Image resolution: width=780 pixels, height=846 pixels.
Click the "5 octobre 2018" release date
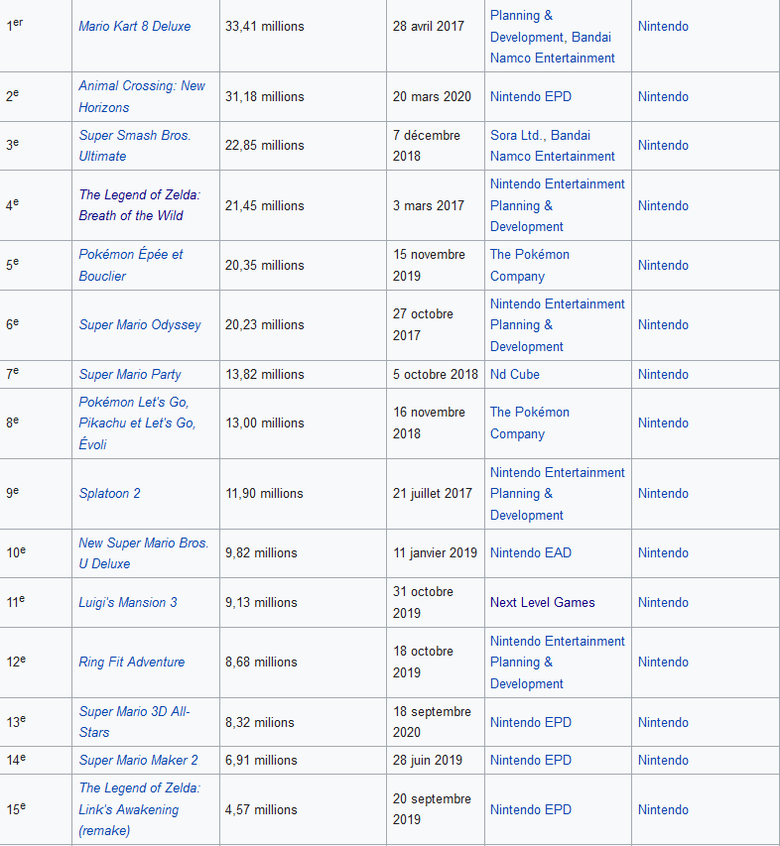436,375
